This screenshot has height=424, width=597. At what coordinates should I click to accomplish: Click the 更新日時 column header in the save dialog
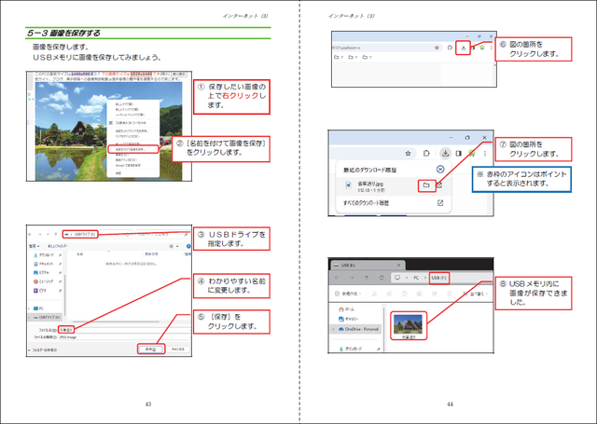151,253
